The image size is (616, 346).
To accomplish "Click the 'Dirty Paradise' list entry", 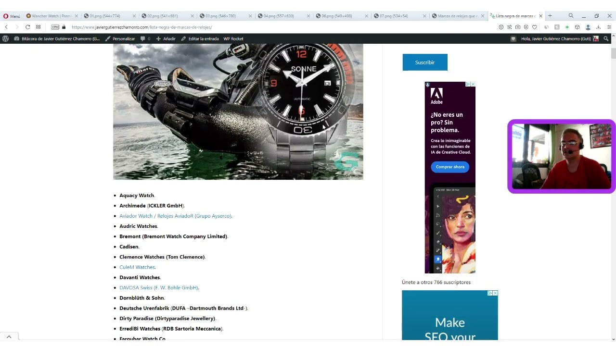I will point(167,319).
